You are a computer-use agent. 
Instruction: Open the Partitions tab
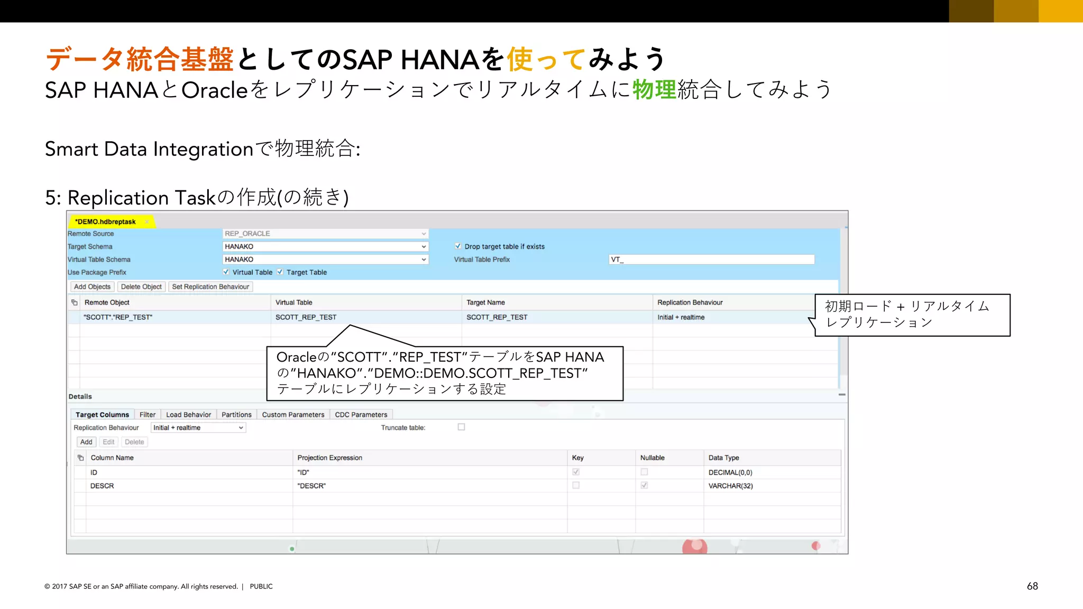[236, 415]
